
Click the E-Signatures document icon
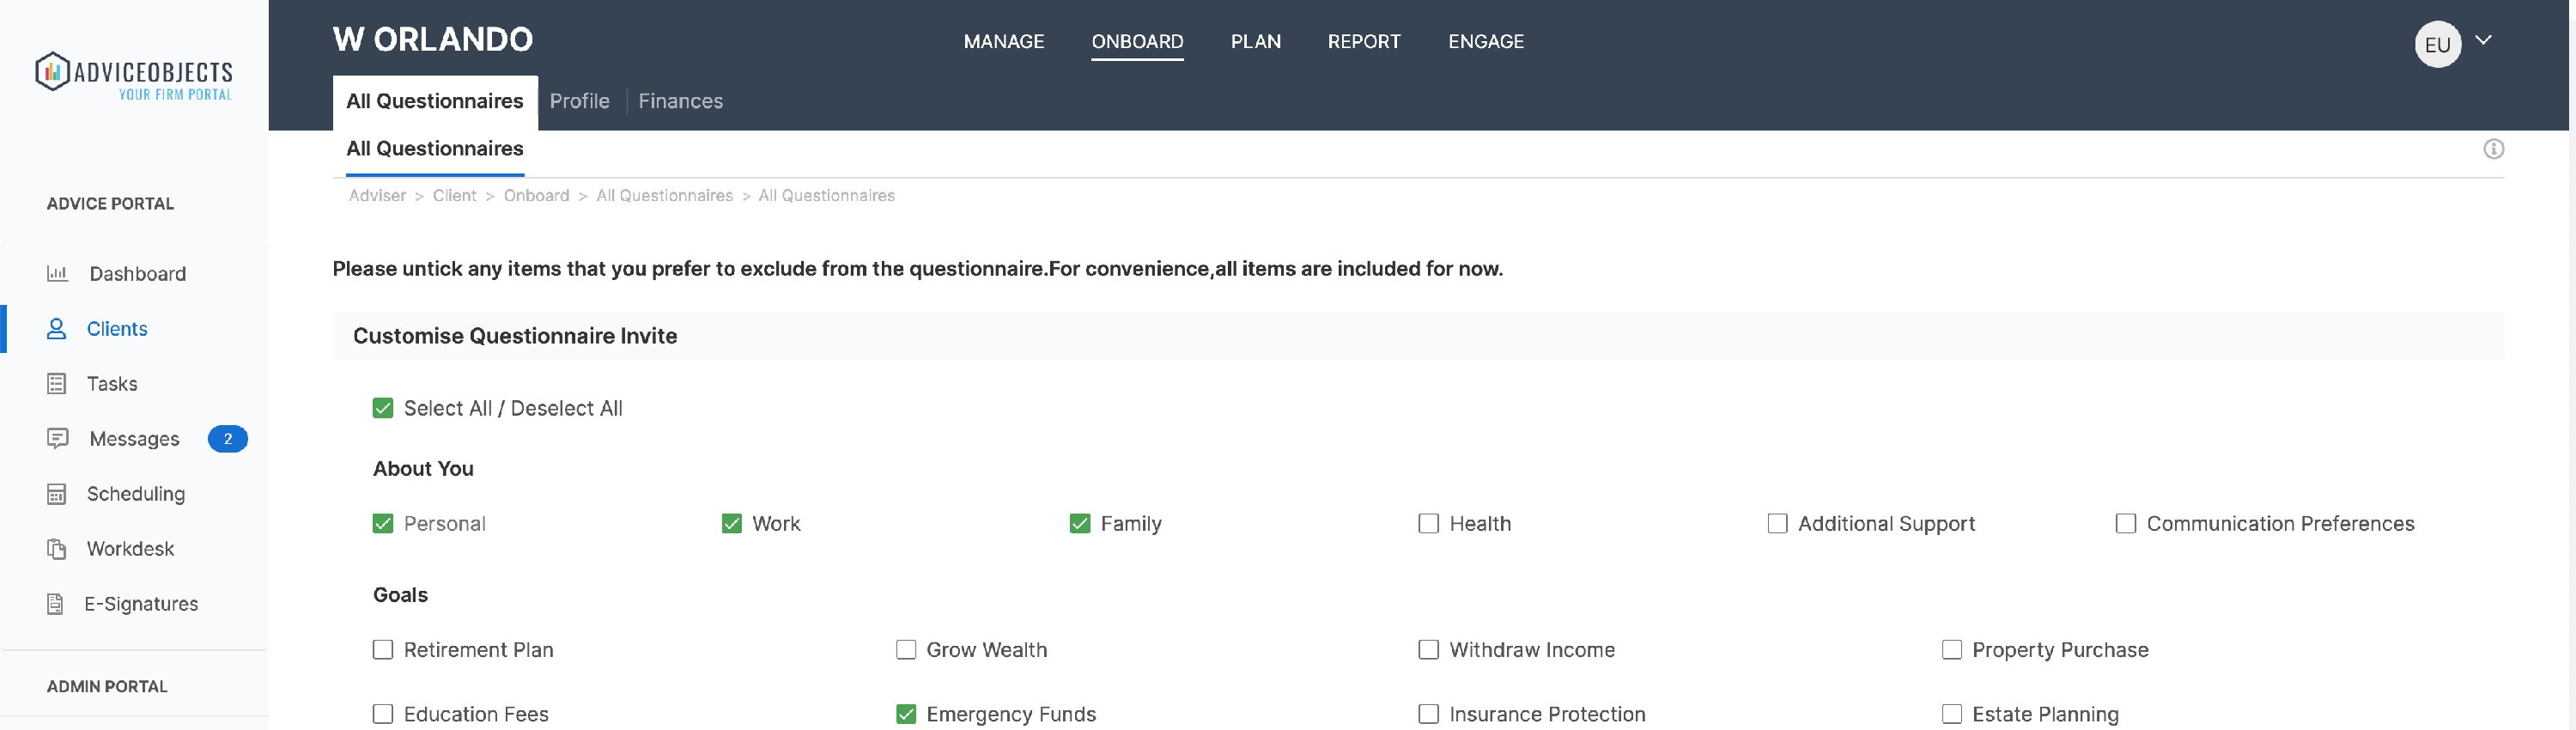coord(55,603)
